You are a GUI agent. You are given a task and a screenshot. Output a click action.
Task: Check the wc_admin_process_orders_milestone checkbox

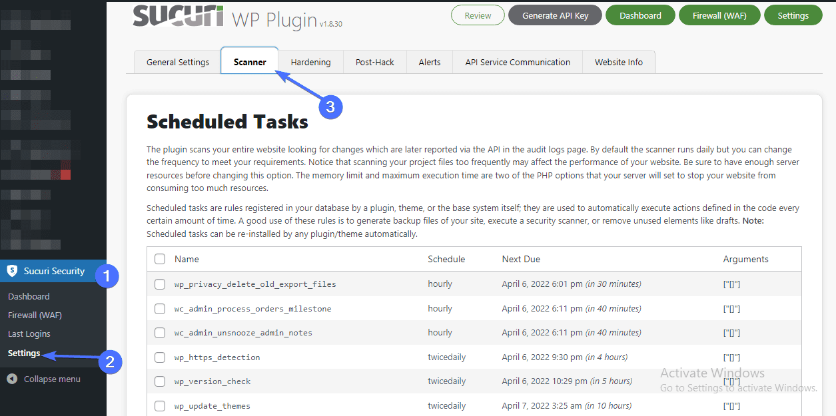click(x=160, y=309)
